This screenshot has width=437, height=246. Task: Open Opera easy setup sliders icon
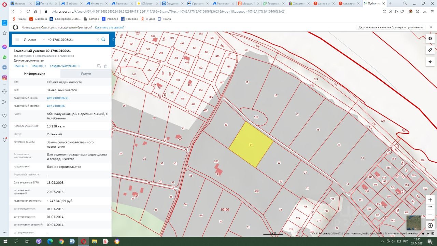(432, 11)
